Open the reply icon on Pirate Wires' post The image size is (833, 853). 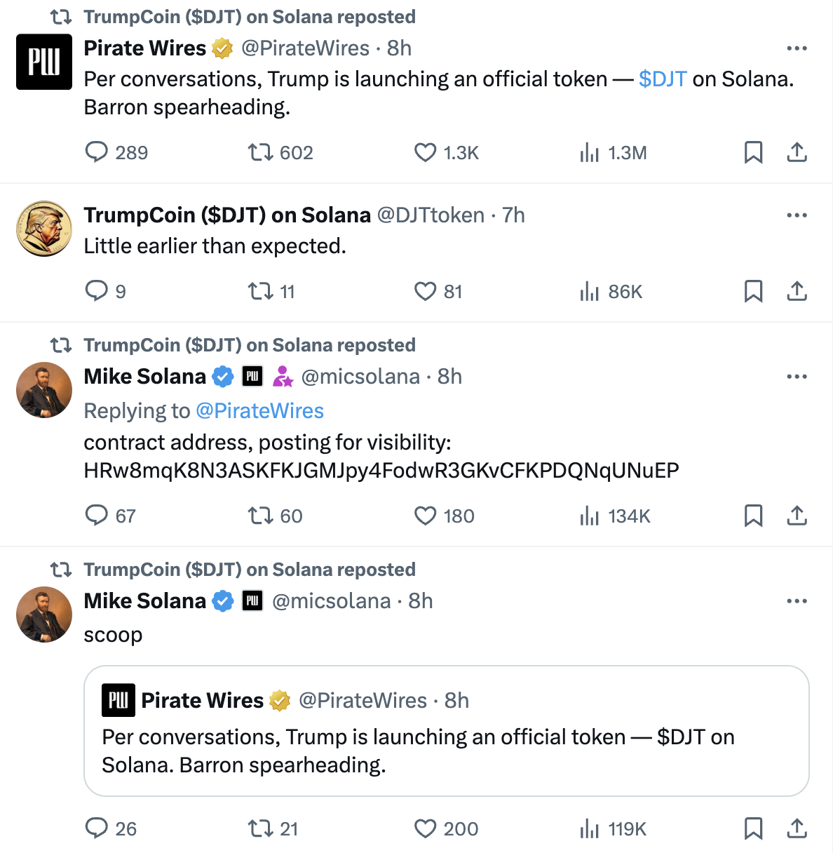pos(98,152)
